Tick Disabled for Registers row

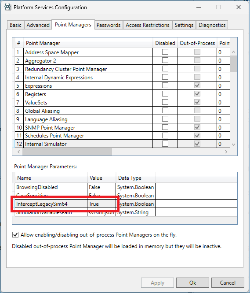(x=165, y=94)
